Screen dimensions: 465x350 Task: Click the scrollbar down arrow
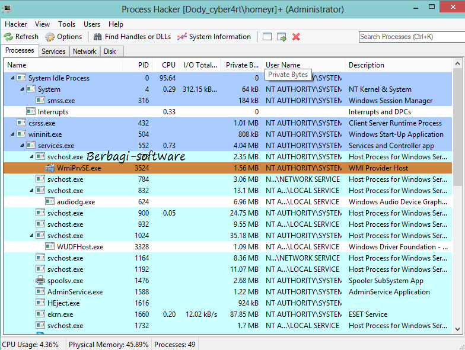457,329
